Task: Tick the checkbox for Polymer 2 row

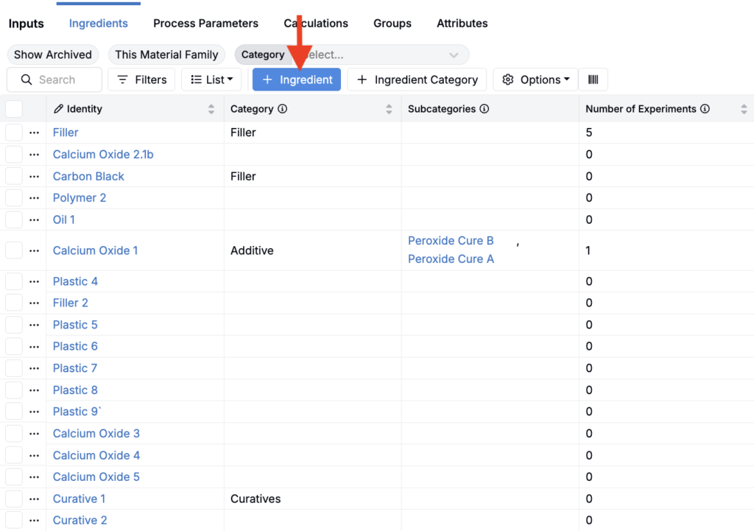Action: click(14, 198)
